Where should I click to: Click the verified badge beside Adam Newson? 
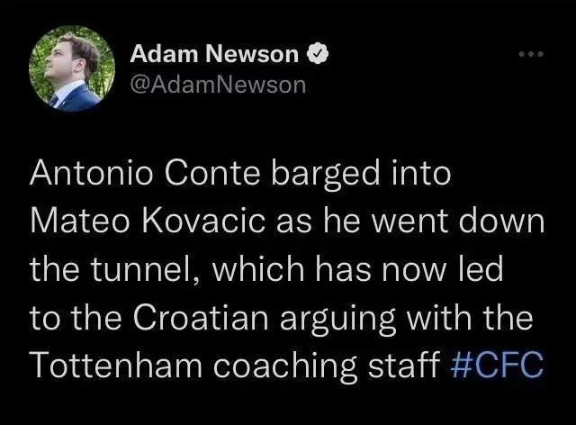click(318, 54)
